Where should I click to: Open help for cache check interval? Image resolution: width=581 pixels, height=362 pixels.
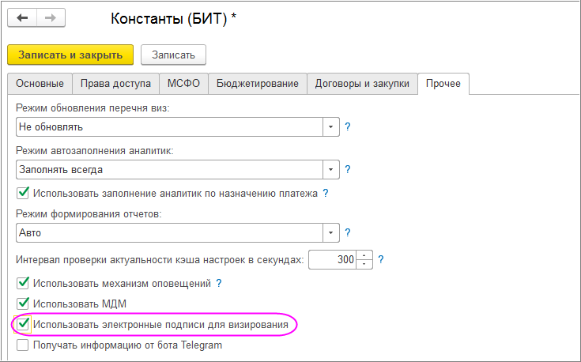(380, 259)
